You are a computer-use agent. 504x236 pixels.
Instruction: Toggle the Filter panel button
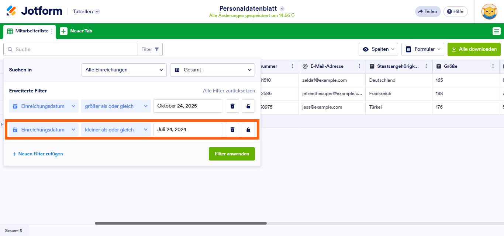150,49
